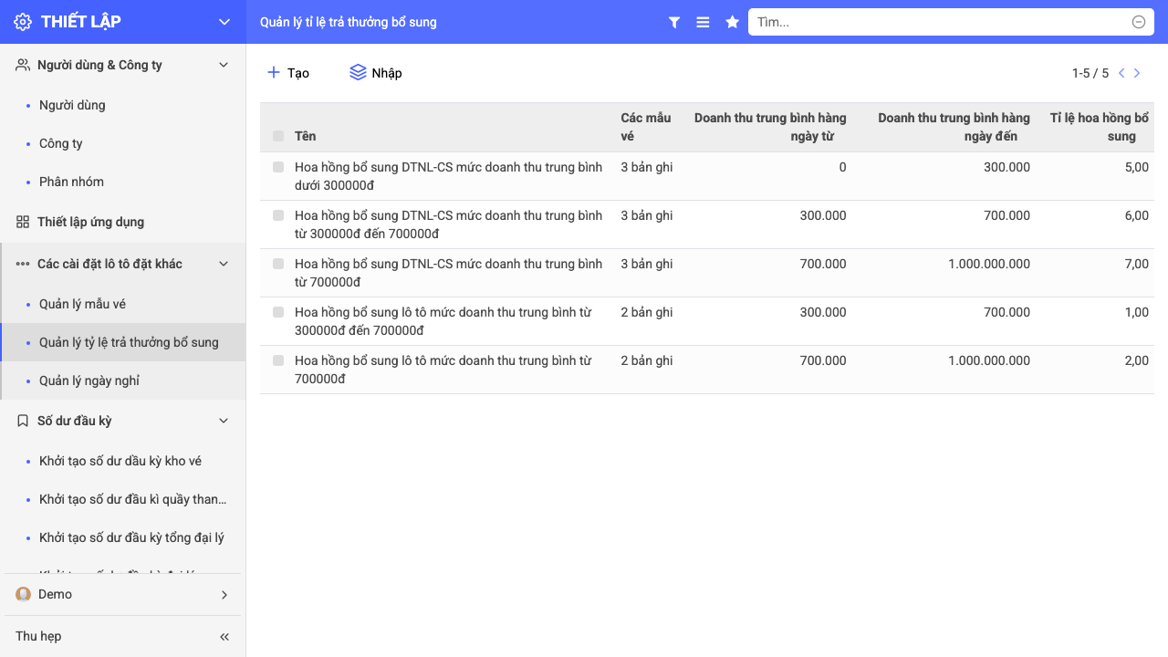Collapse sidebar with the Thu hẹp double-chevron icon

(224, 636)
